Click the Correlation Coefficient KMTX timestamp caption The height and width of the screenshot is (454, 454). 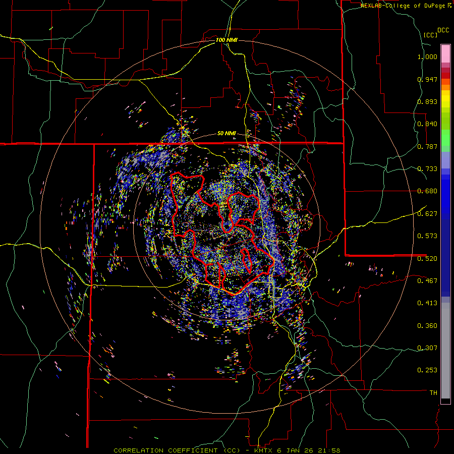point(226,450)
